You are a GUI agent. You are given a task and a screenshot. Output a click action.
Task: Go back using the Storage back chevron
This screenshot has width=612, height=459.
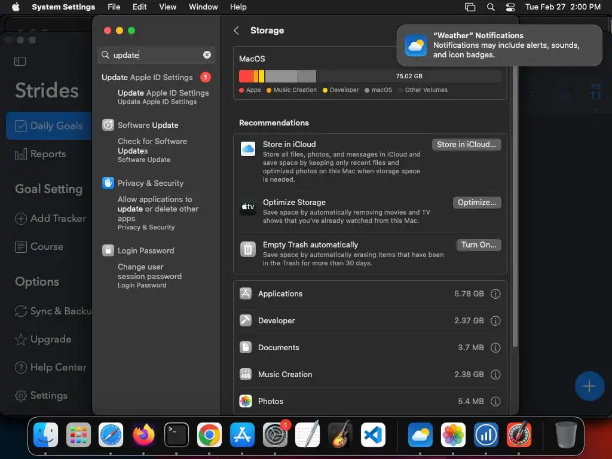pos(236,30)
